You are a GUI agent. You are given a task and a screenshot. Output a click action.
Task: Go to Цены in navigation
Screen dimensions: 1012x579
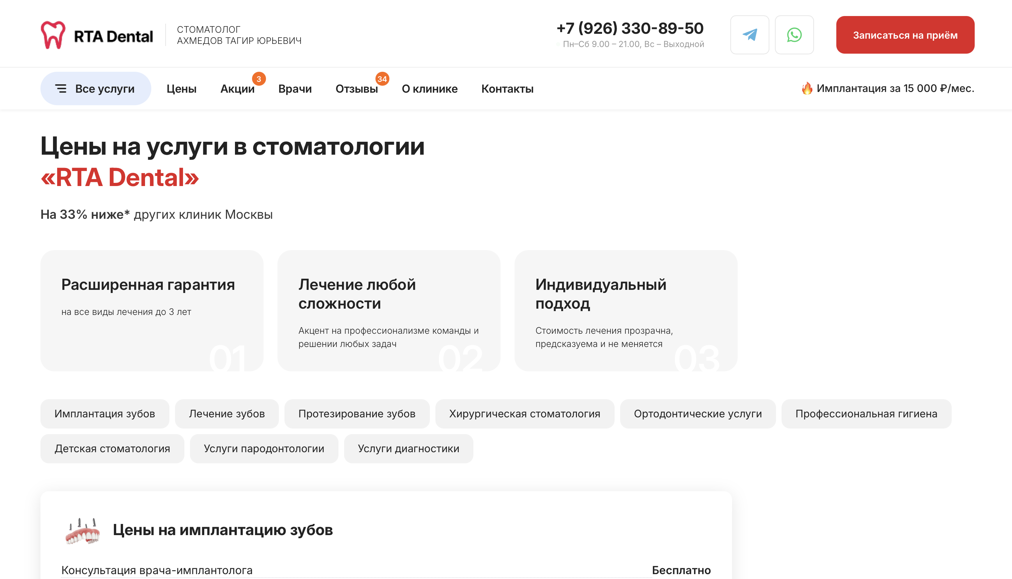(181, 89)
